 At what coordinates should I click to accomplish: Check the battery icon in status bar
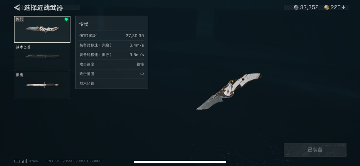coord(17,161)
